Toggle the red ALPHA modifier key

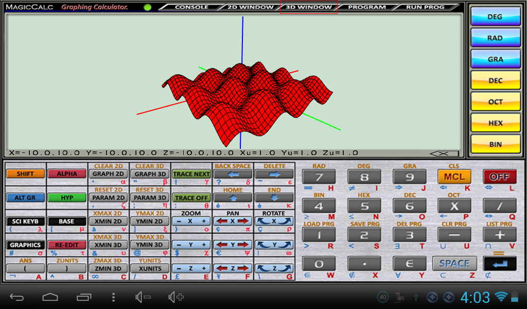(66, 174)
